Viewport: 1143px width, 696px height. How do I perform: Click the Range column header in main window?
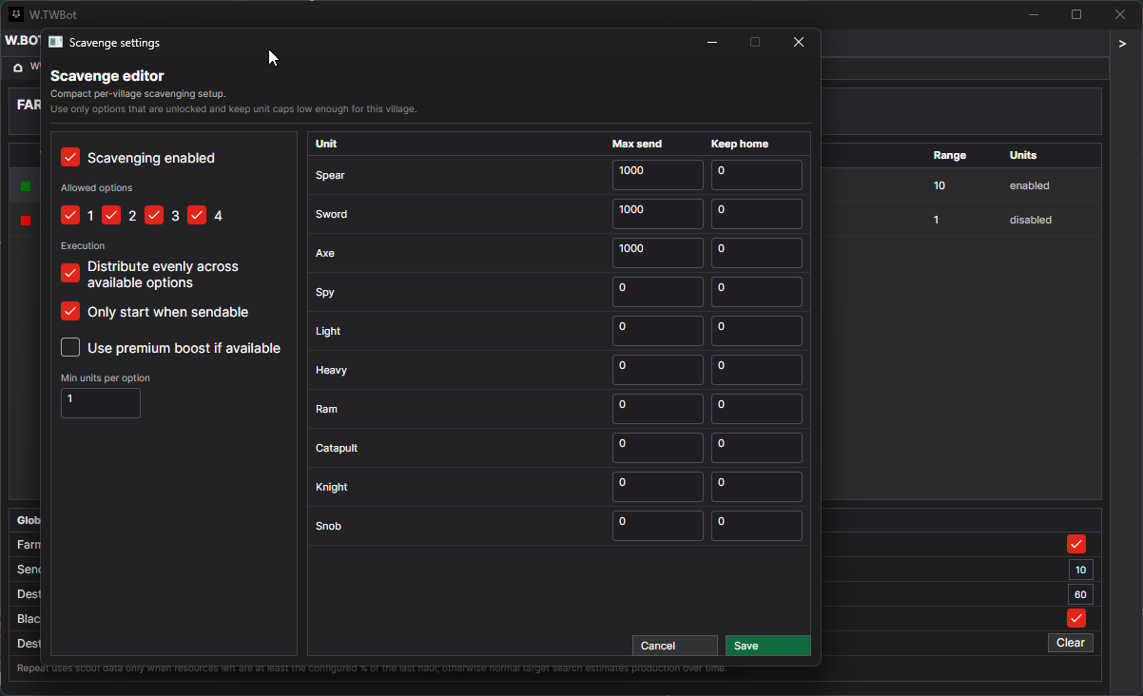(x=949, y=155)
